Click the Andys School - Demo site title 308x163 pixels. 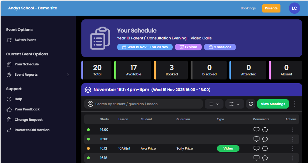(33, 8)
